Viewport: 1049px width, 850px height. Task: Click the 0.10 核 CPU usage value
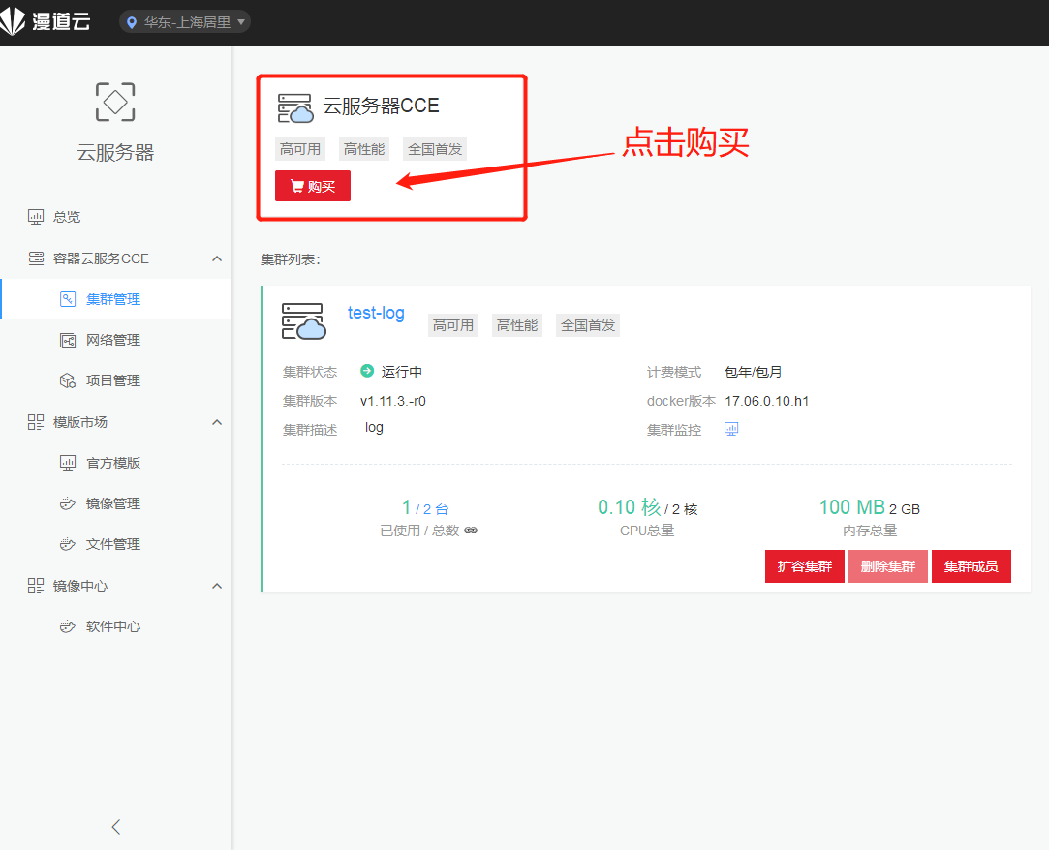pyautogui.click(x=630, y=507)
